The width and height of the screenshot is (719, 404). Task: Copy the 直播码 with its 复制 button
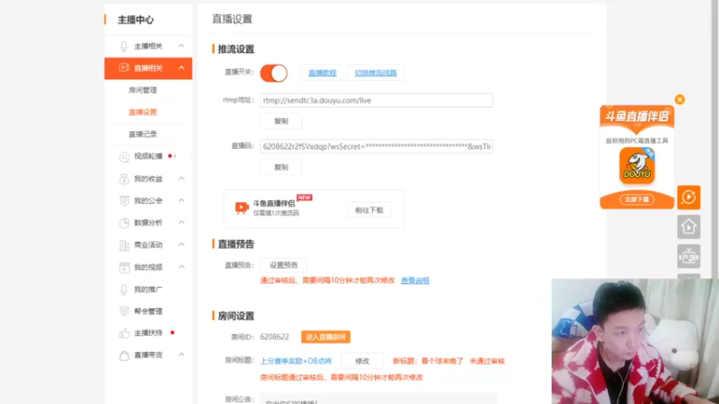[281, 167]
